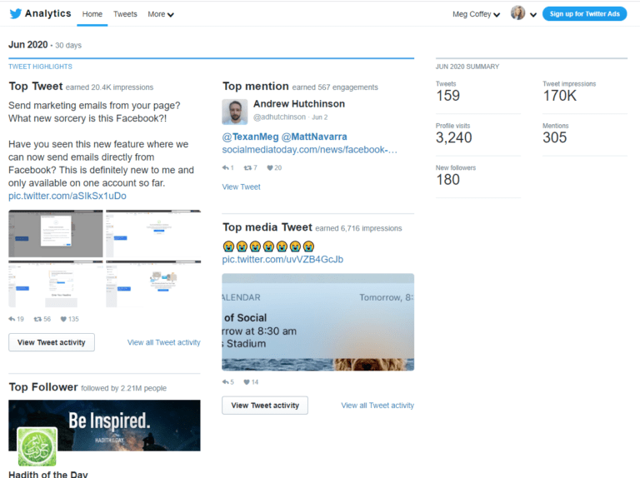The height and width of the screenshot is (478, 640).
Task: Open the Meg Coffey account dropdown
Action: pos(476,14)
